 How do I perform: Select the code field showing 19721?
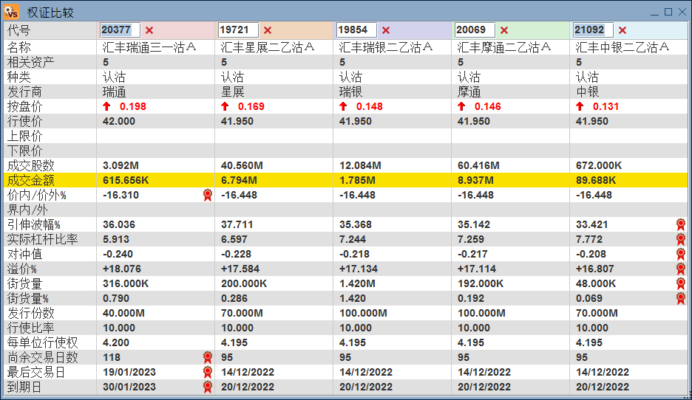(238, 30)
